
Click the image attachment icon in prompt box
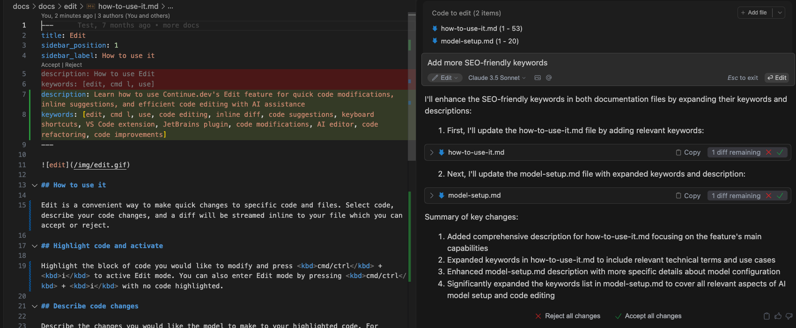(x=538, y=78)
